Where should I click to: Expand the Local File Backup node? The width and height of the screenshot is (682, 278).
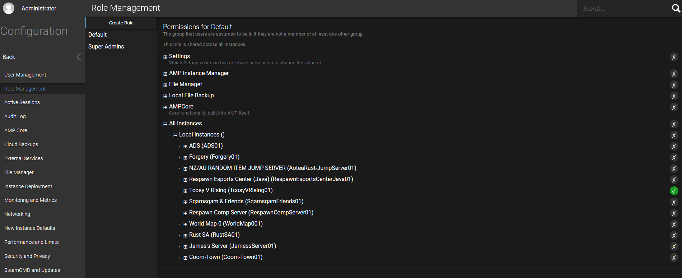(x=165, y=96)
